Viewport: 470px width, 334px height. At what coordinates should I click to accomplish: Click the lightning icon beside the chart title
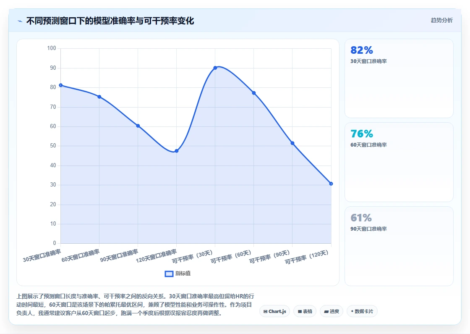pyautogui.click(x=20, y=21)
